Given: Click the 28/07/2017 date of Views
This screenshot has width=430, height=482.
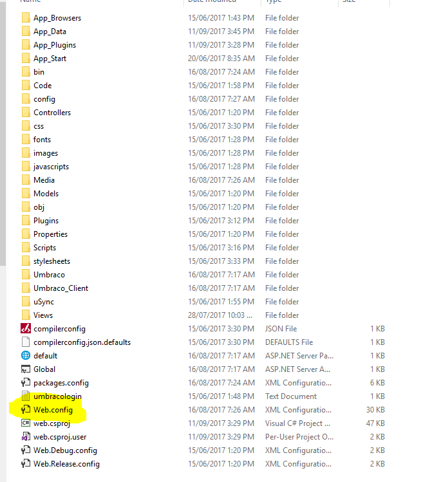Looking at the screenshot, I should point(220,315).
